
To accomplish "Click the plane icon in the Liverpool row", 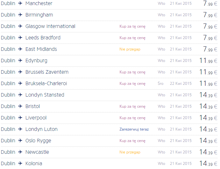I will tap(20, 118).
